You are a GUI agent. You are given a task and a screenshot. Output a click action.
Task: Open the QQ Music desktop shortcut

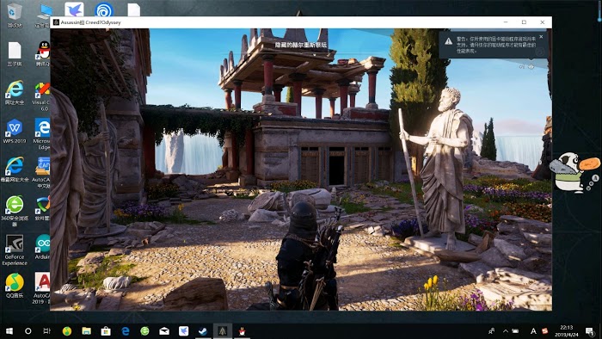pyautogui.click(x=15, y=286)
